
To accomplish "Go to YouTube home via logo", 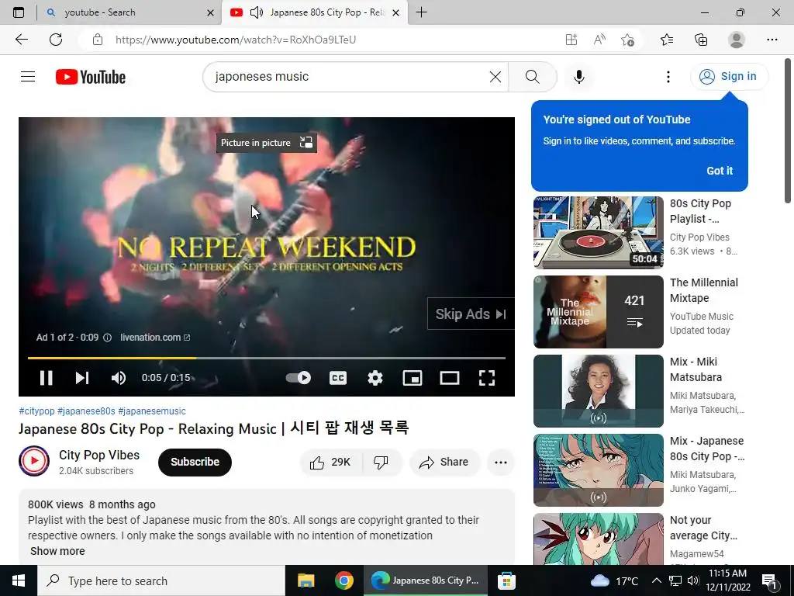I will pos(91,77).
